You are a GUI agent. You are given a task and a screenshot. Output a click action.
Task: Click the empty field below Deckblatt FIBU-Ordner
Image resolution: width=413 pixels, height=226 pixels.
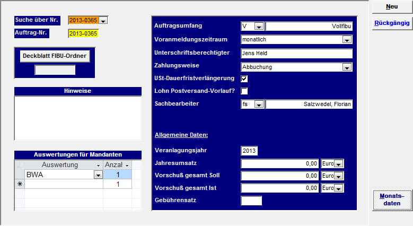[55, 70]
